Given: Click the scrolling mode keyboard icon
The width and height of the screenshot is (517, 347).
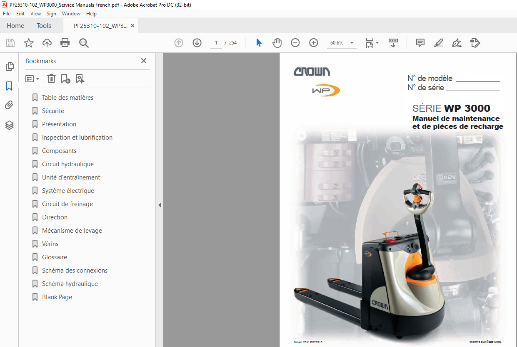Looking at the screenshot, I should (393, 43).
